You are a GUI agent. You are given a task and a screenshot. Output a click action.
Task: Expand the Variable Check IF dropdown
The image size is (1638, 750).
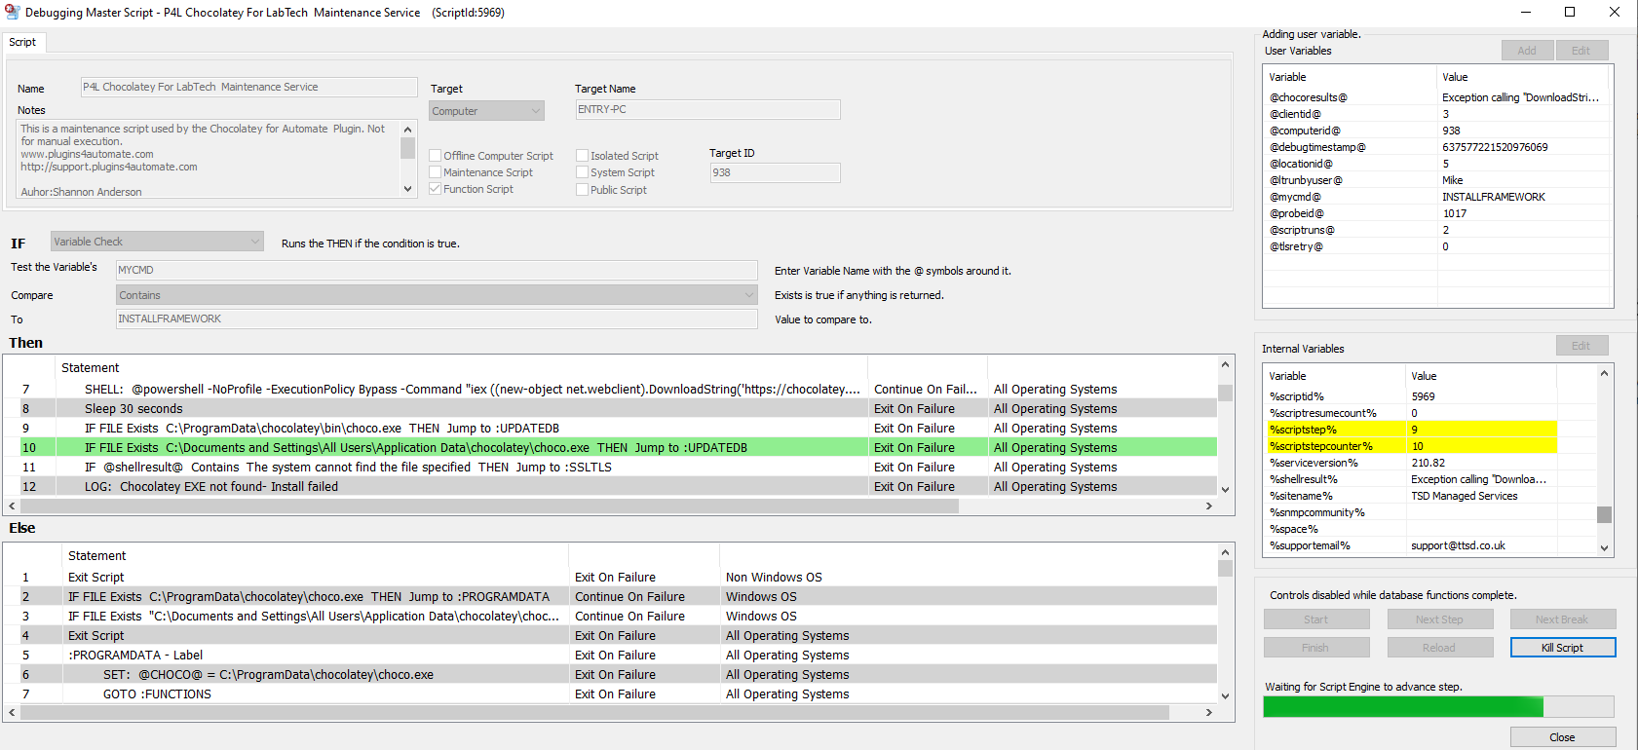(157, 242)
